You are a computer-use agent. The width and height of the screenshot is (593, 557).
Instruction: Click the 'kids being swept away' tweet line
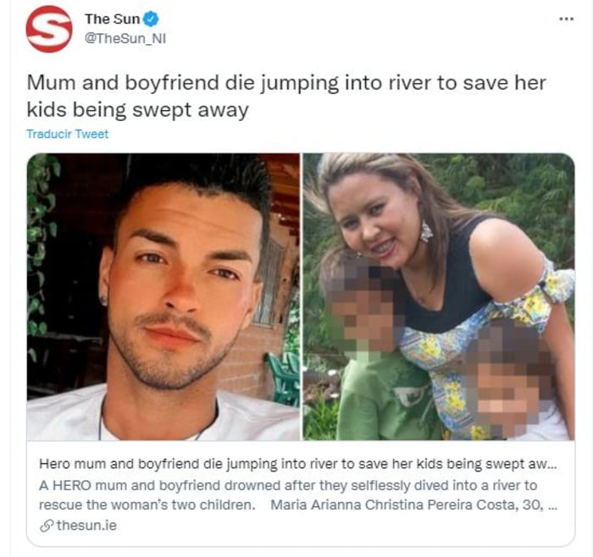(x=137, y=110)
